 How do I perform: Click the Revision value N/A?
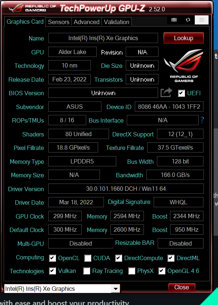[x=142, y=52]
